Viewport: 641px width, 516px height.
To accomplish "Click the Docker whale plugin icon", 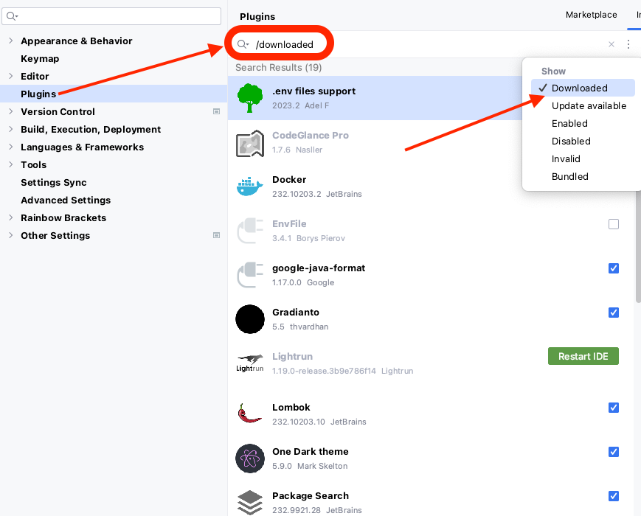I will [x=249, y=186].
